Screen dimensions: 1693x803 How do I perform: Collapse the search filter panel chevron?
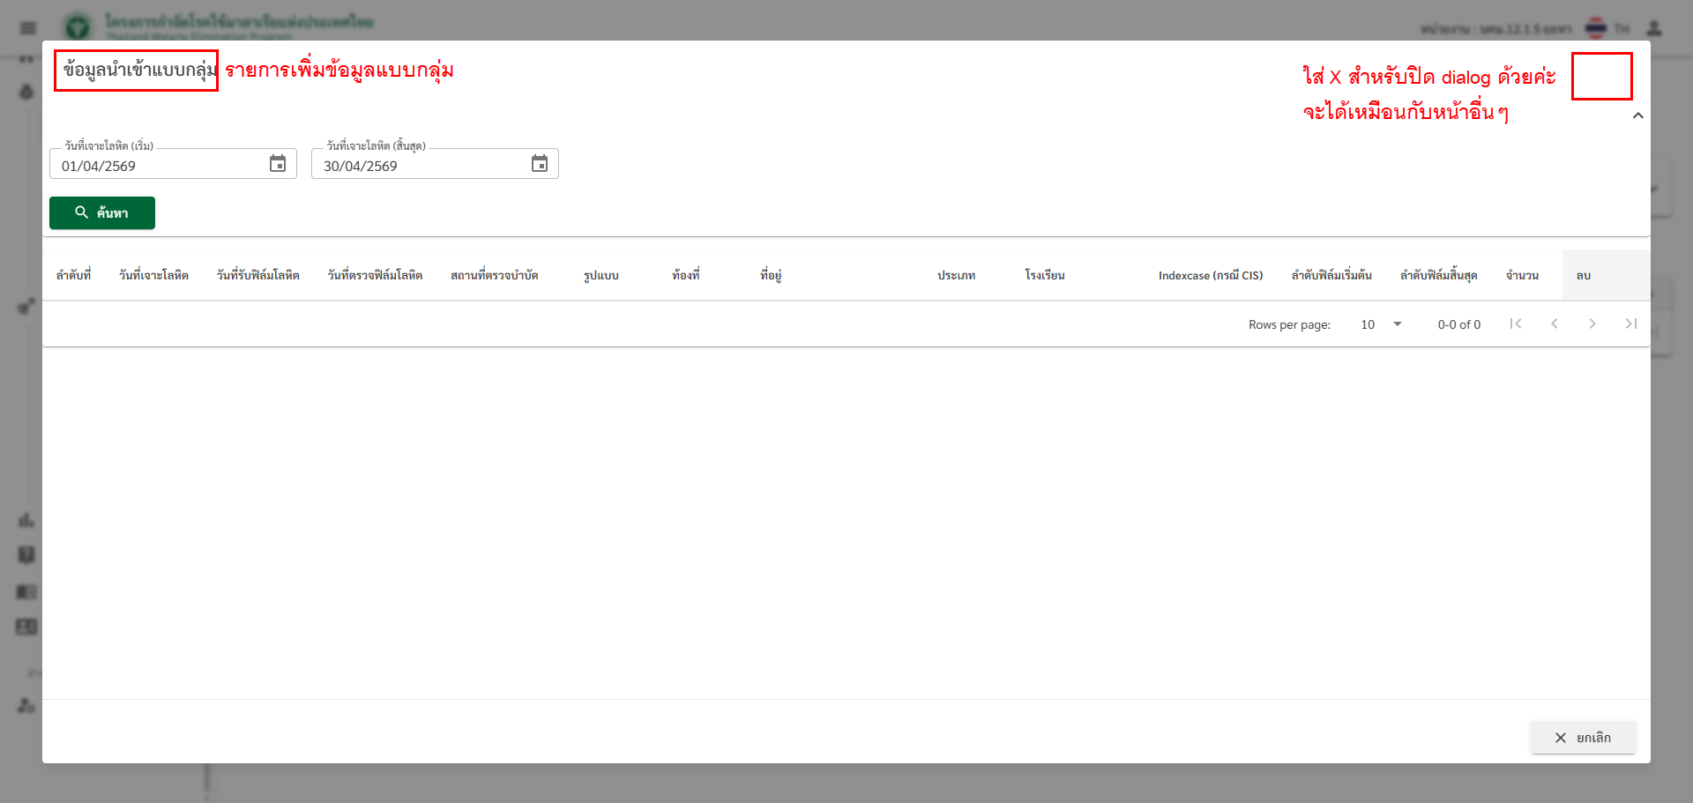[x=1637, y=115]
